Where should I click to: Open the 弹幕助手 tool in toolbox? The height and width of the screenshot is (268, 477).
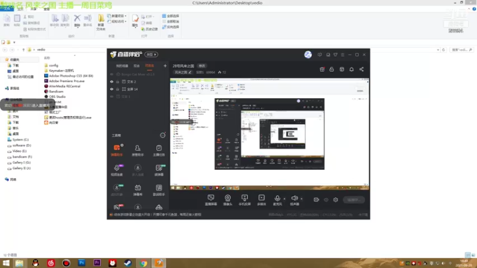117,151
